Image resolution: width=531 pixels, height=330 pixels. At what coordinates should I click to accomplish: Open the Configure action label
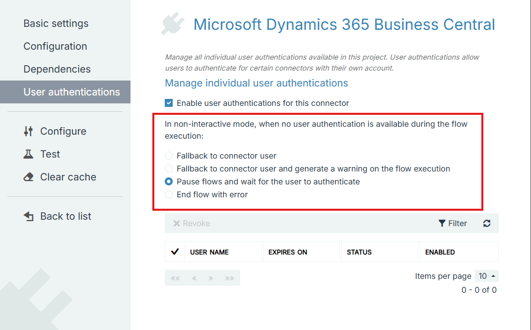click(63, 131)
